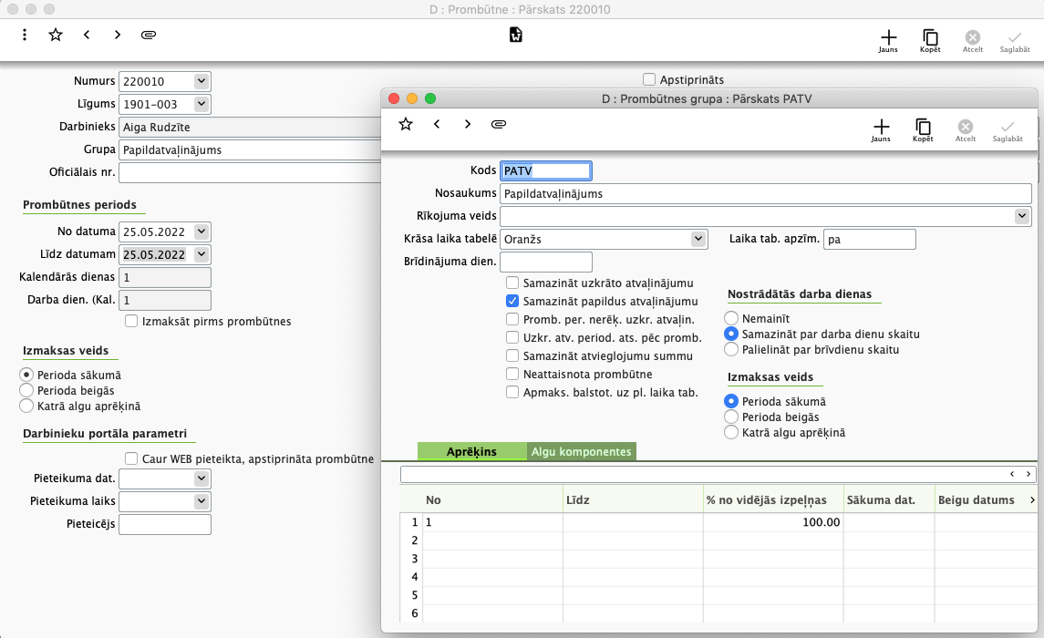Viewport: 1044px width, 638px height.
Task: Enable Apmaks. balstot. uz pl. laika tab. checkbox
Action: pos(512,392)
